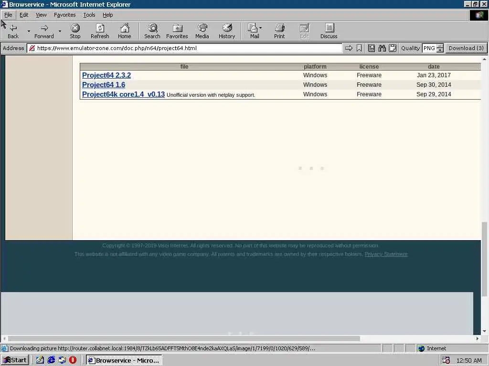489x366 pixels.
Task: Open the Tools menu
Action: pos(89,15)
